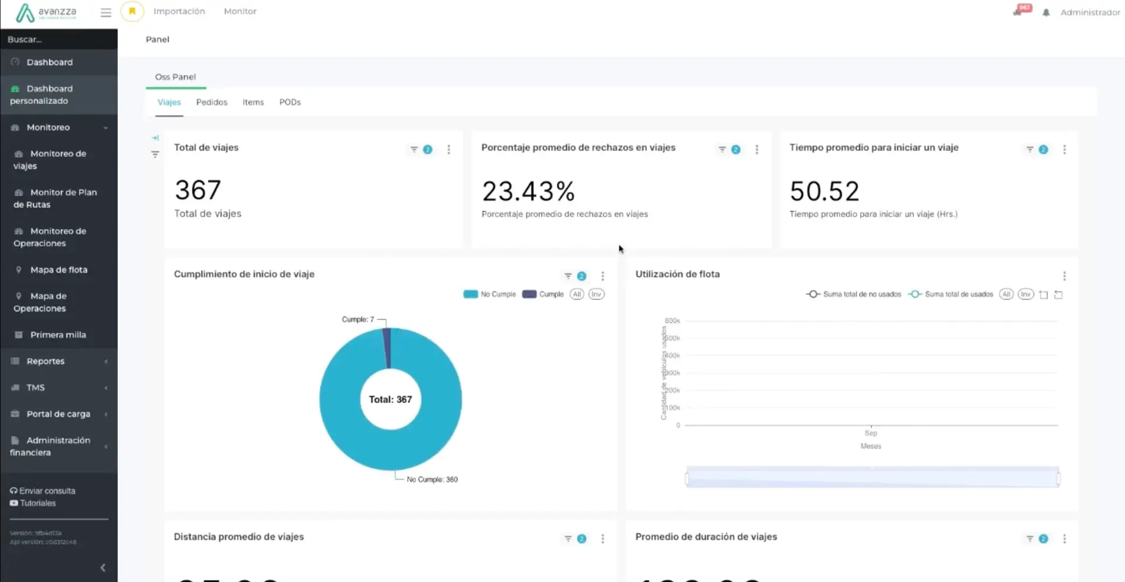1125x582 pixels.
Task: Switch to the PODs tab
Action: (290, 102)
